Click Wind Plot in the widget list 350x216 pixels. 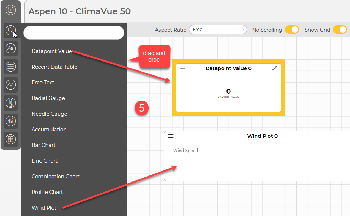point(44,208)
